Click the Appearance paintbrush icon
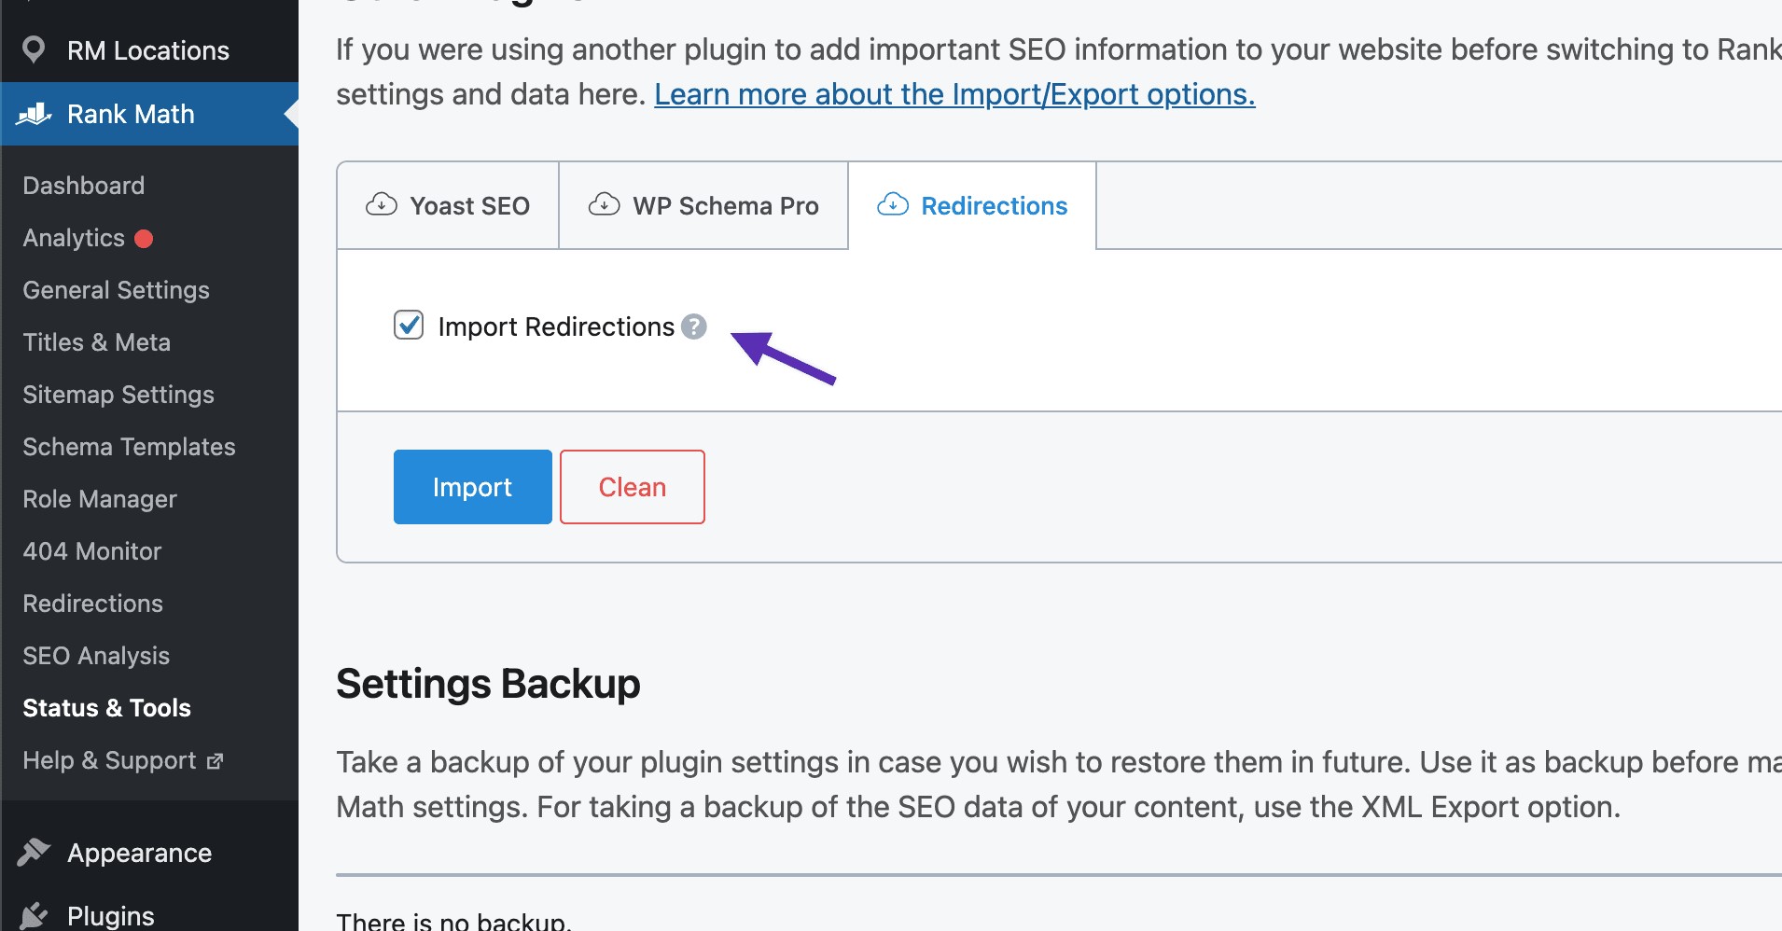 (34, 852)
